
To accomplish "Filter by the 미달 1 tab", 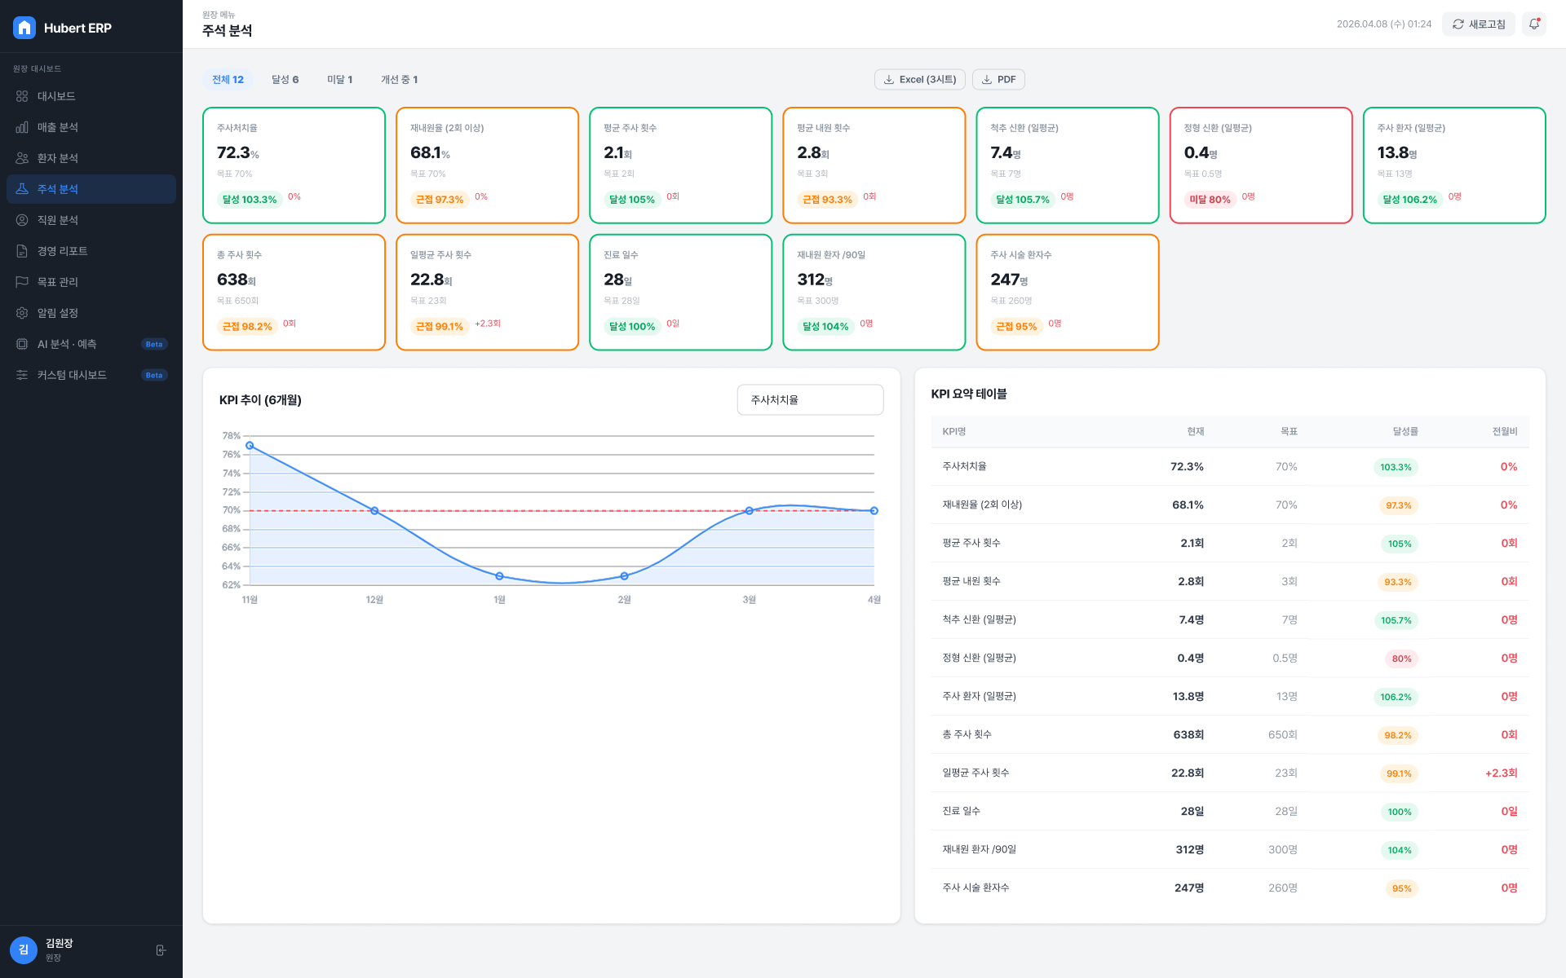I will point(340,80).
